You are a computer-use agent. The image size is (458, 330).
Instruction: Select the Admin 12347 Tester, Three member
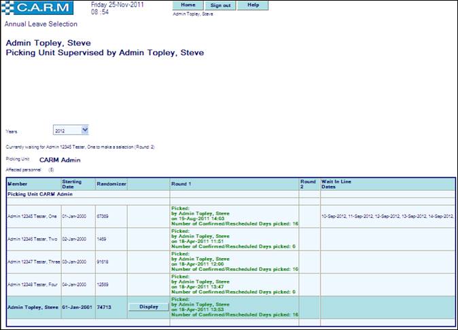pyautogui.click(x=33, y=261)
